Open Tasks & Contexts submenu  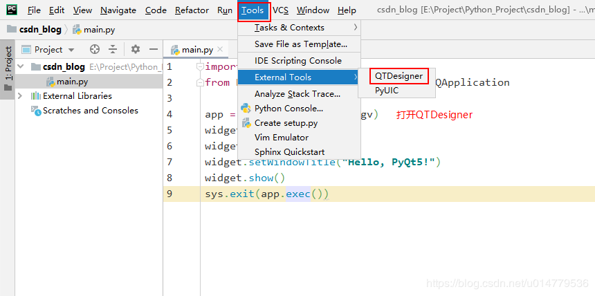click(x=299, y=28)
